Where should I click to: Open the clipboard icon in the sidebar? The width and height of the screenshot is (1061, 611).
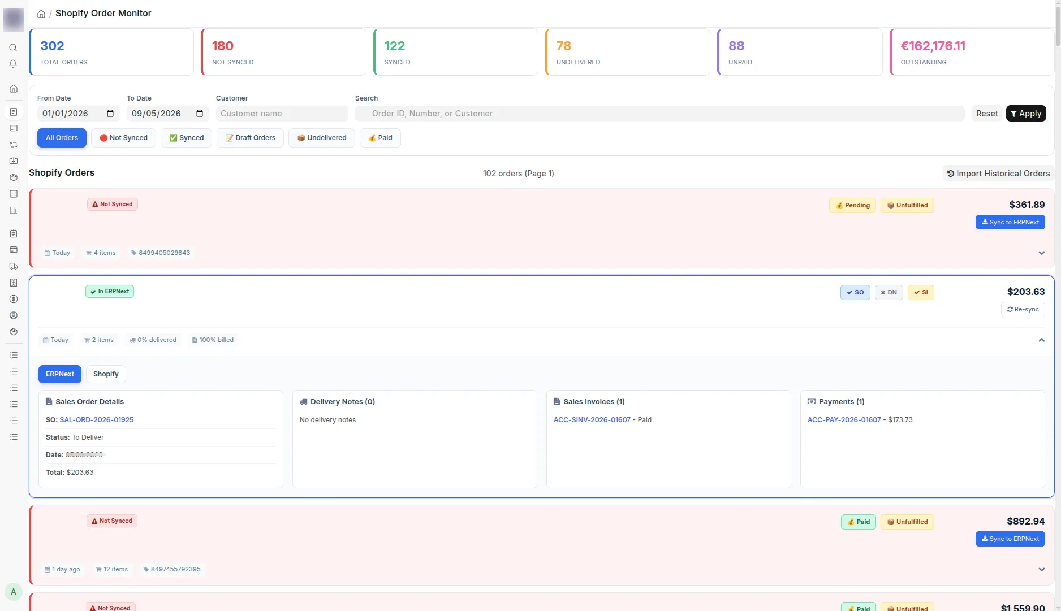pyautogui.click(x=14, y=233)
